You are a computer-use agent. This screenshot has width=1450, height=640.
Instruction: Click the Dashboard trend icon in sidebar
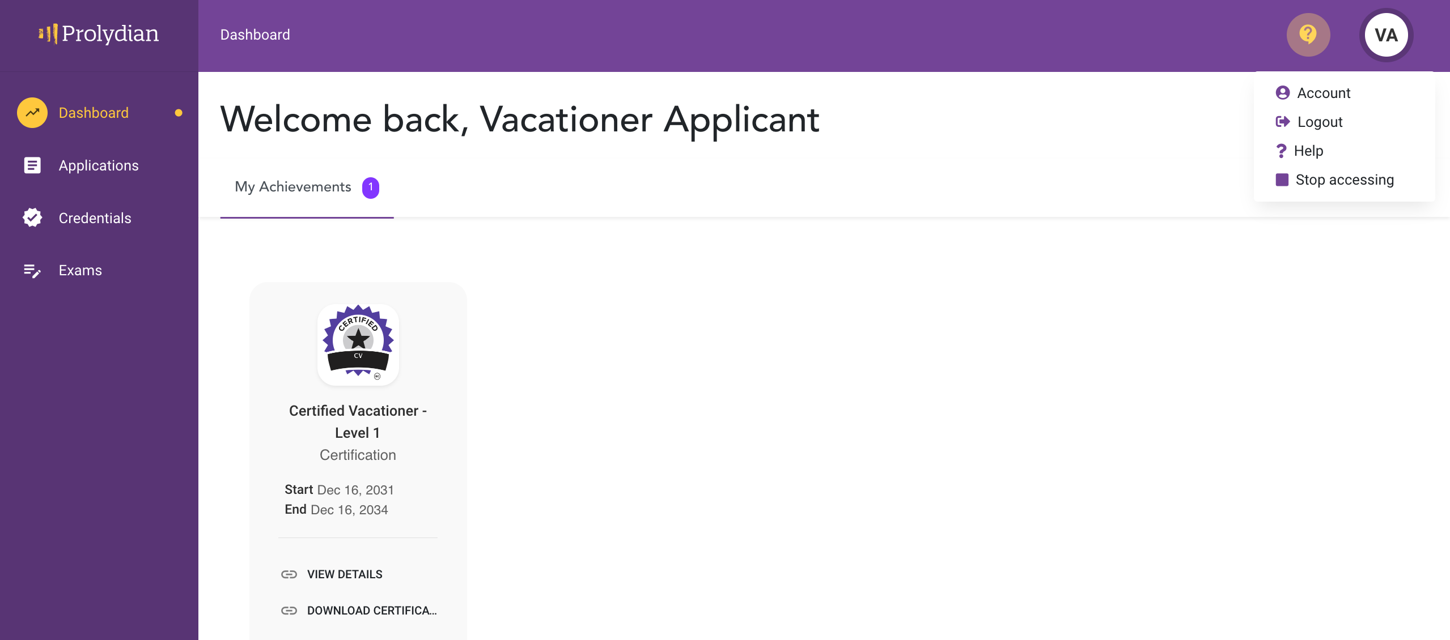[x=32, y=113]
